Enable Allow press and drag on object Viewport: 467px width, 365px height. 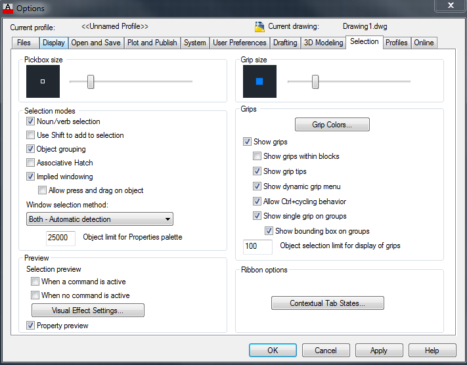(x=42, y=190)
